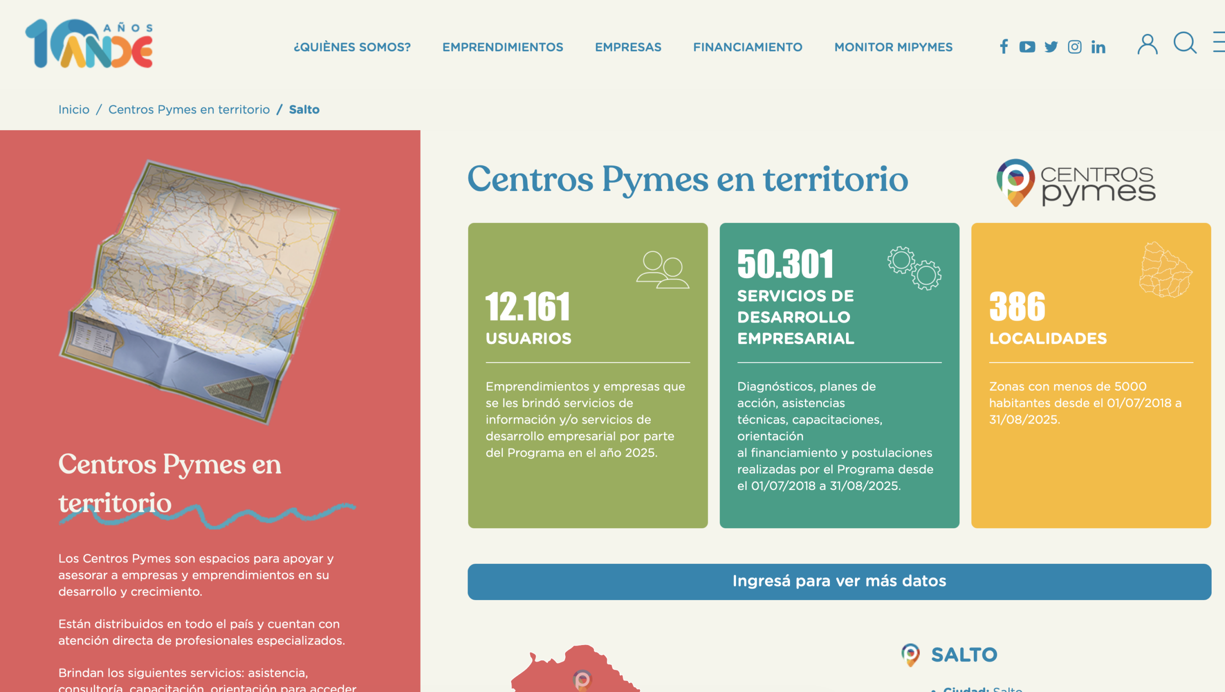Follow Centros Pymes en territorio breadcrumb

click(189, 110)
